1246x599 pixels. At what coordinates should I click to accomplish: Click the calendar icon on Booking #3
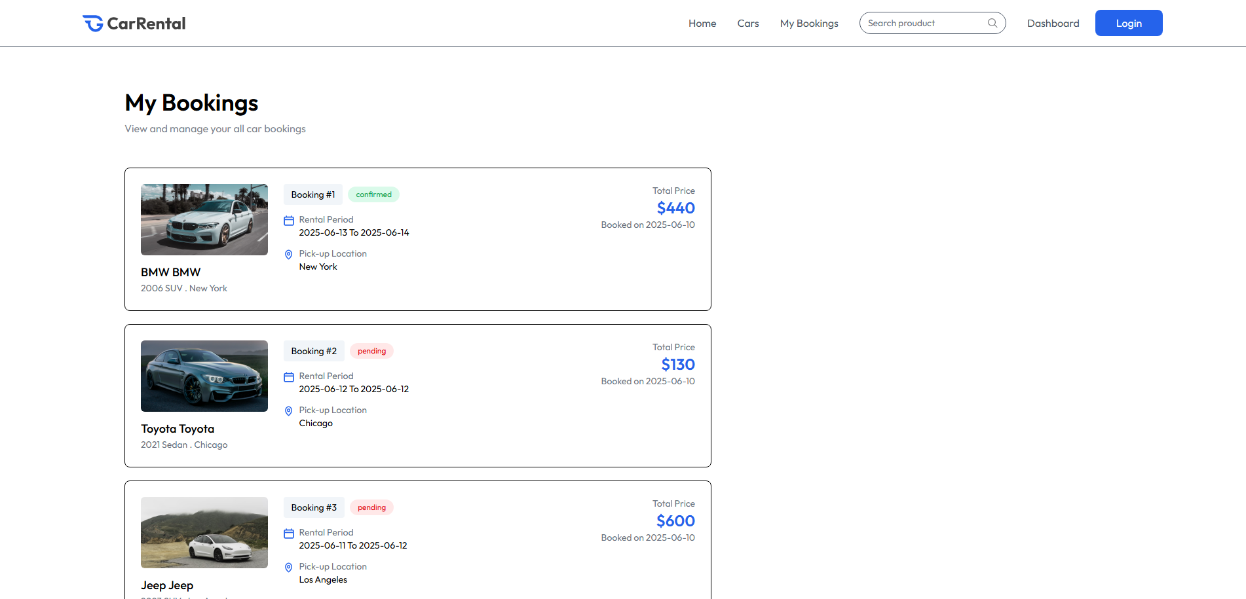pyautogui.click(x=288, y=533)
